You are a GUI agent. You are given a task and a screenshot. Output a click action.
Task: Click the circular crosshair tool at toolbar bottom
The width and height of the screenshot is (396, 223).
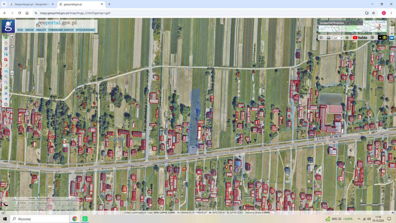pyautogui.click(x=6, y=104)
